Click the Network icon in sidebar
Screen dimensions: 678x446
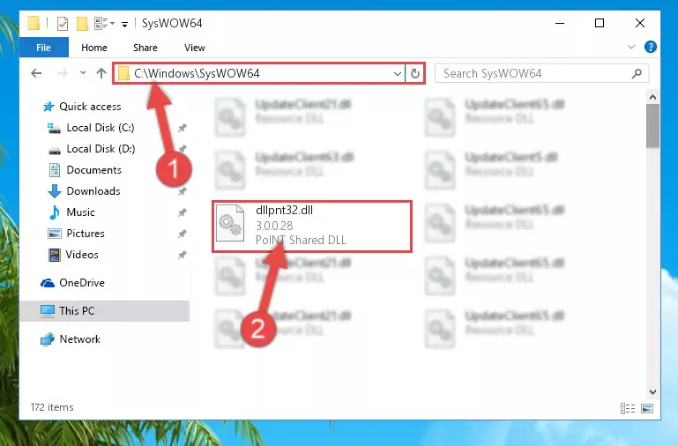[x=48, y=339]
